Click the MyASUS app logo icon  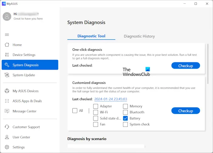click(4, 4)
